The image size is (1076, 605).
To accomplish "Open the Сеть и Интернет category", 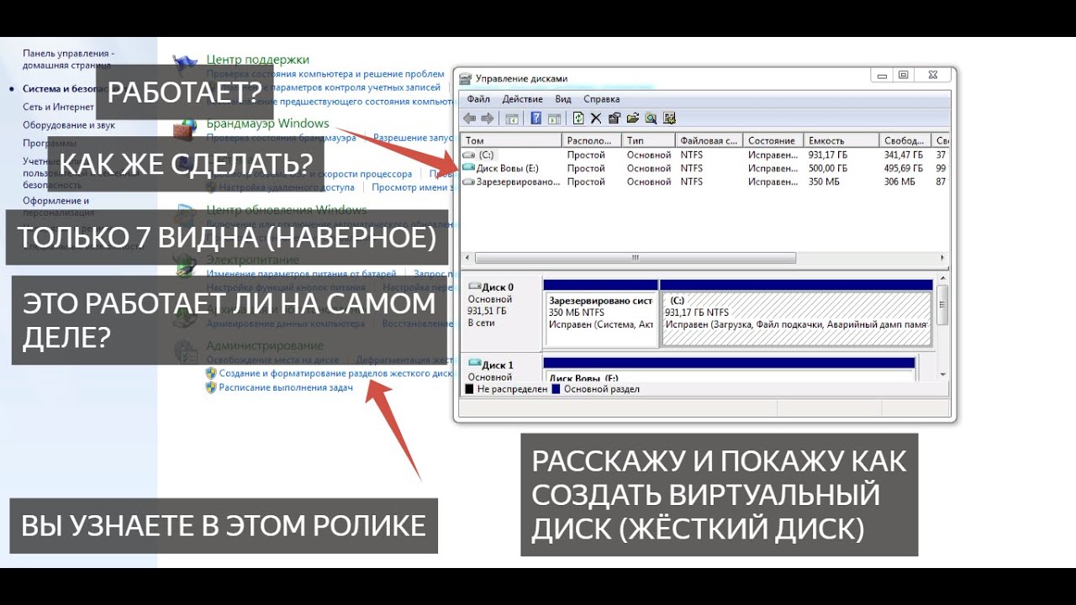I will pos(58,107).
